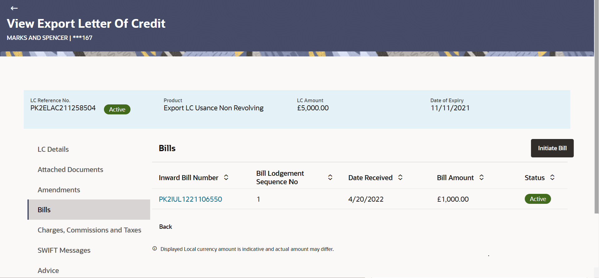
Task: Sort by Status column
Action: 552,178
